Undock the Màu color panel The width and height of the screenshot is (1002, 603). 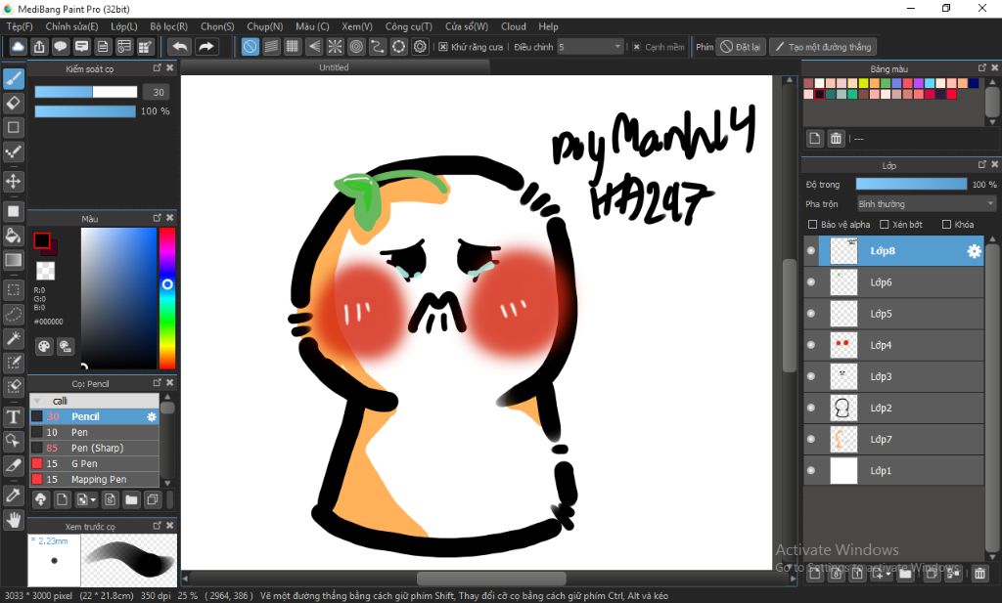(x=158, y=218)
